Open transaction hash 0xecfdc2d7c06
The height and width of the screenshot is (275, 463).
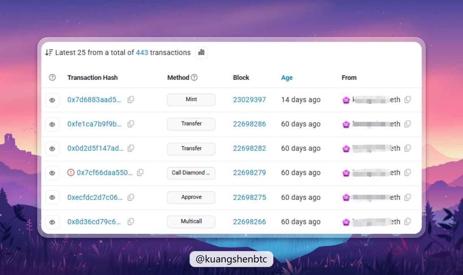[x=95, y=197]
